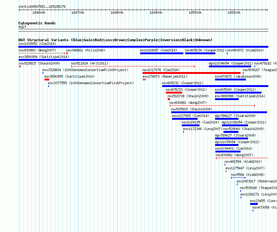Click the DGV Structural Variants track title
The image size is (277, 232).
tap(115, 40)
